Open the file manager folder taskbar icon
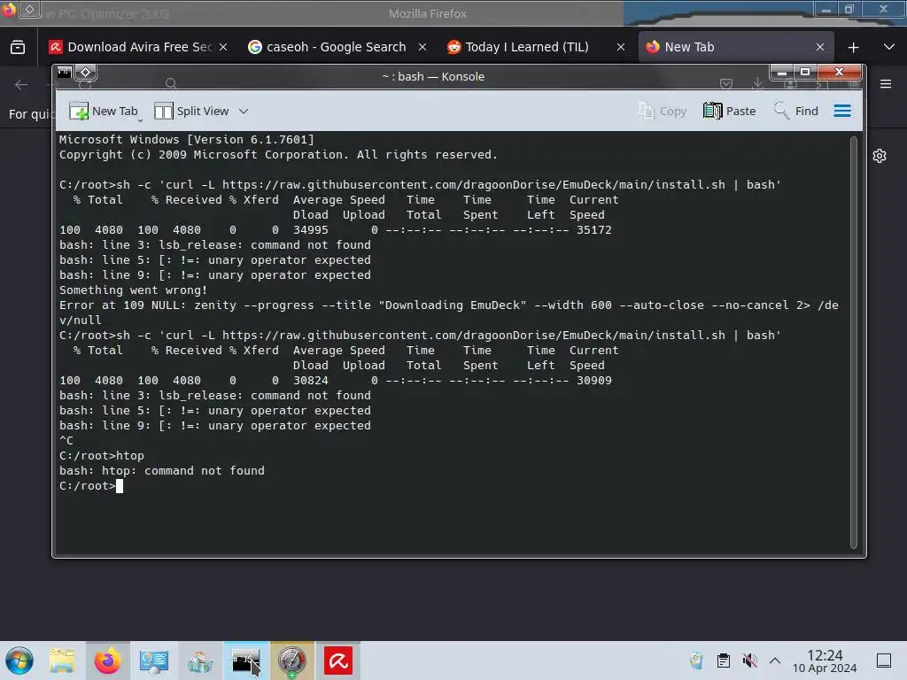 coord(62,661)
